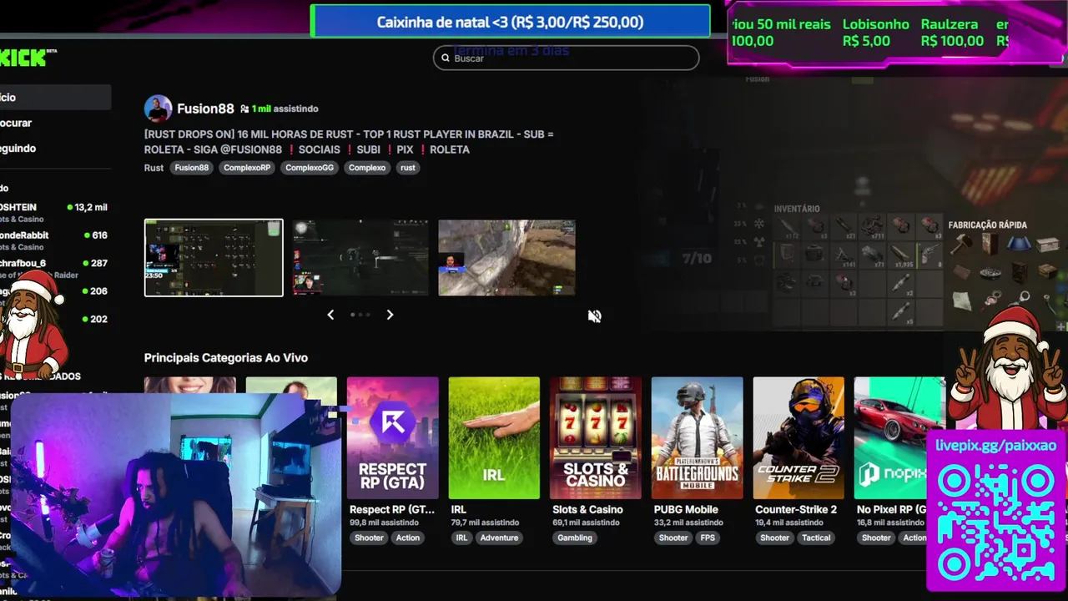Unmute the featured stream preview
The width and height of the screenshot is (1068, 601).
[x=594, y=316]
